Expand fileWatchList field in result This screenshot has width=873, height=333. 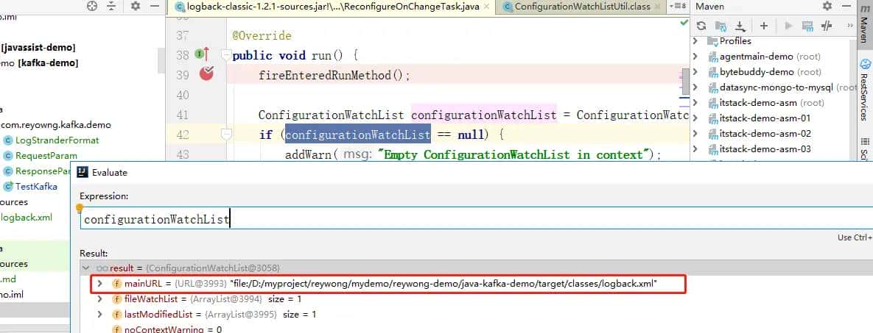(x=99, y=299)
